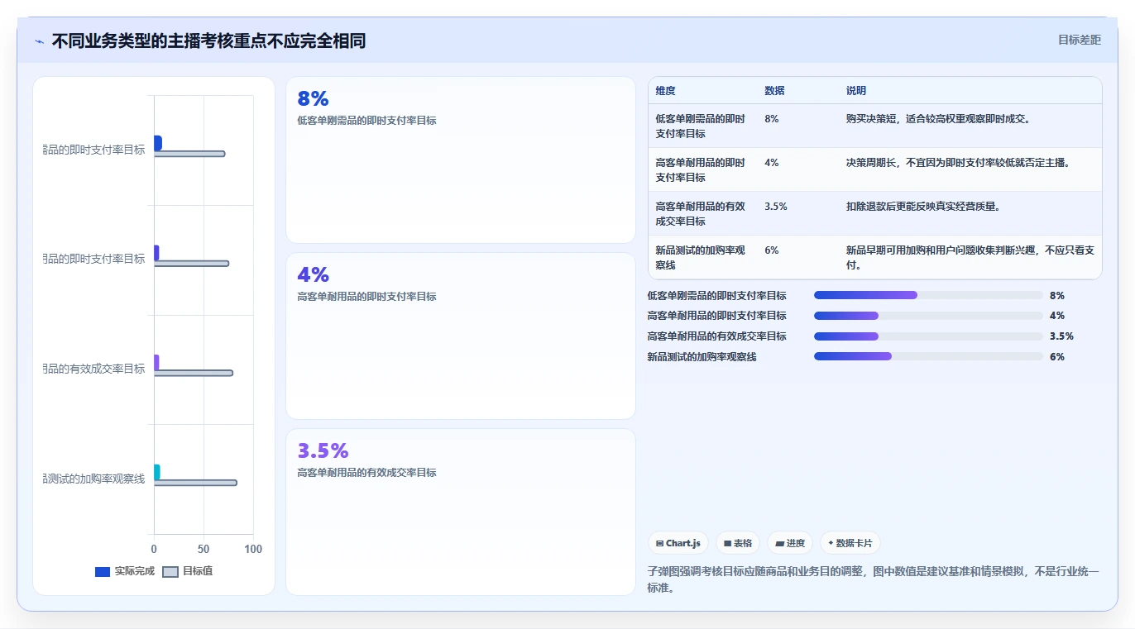Select the 进度 chip

790,543
